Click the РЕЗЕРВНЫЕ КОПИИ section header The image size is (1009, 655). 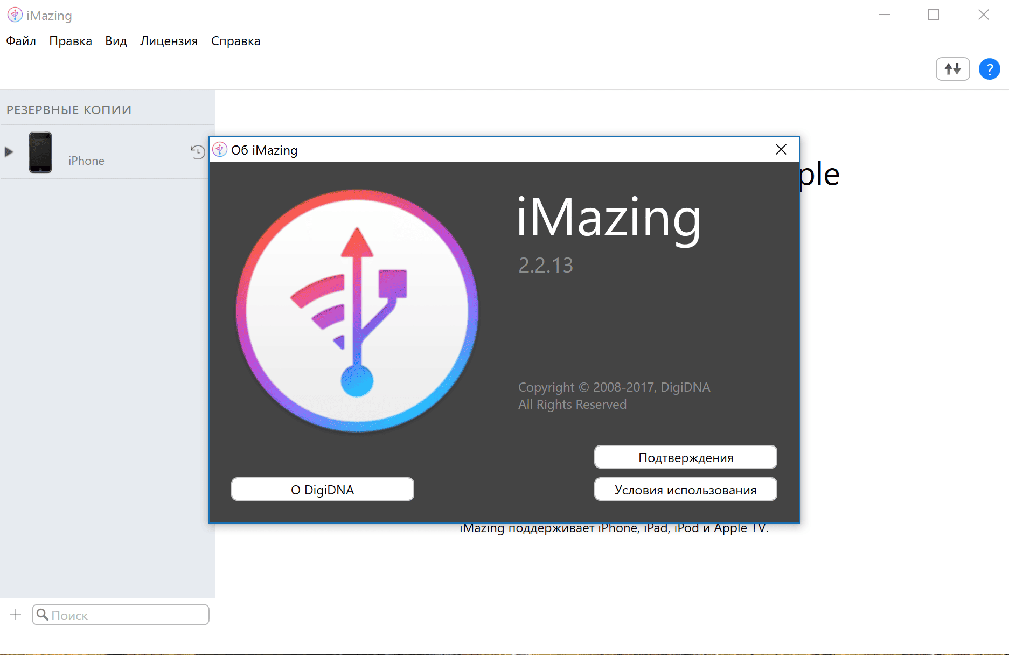(69, 110)
